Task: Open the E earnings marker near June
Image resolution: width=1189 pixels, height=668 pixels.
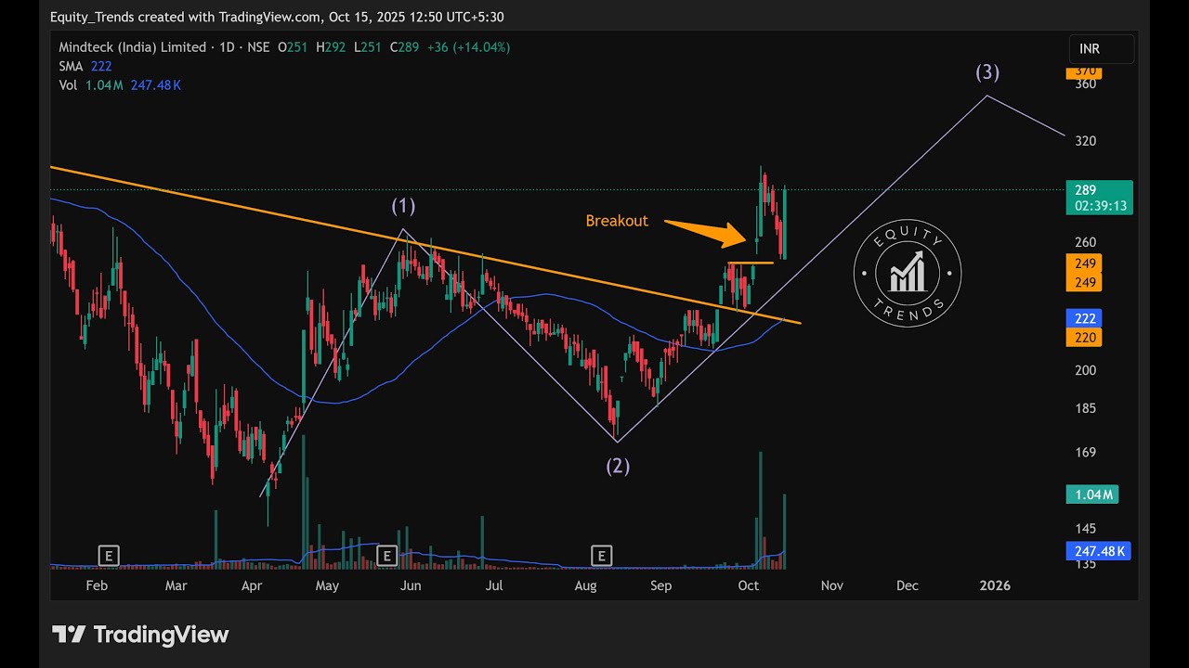Action: click(x=387, y=556)
